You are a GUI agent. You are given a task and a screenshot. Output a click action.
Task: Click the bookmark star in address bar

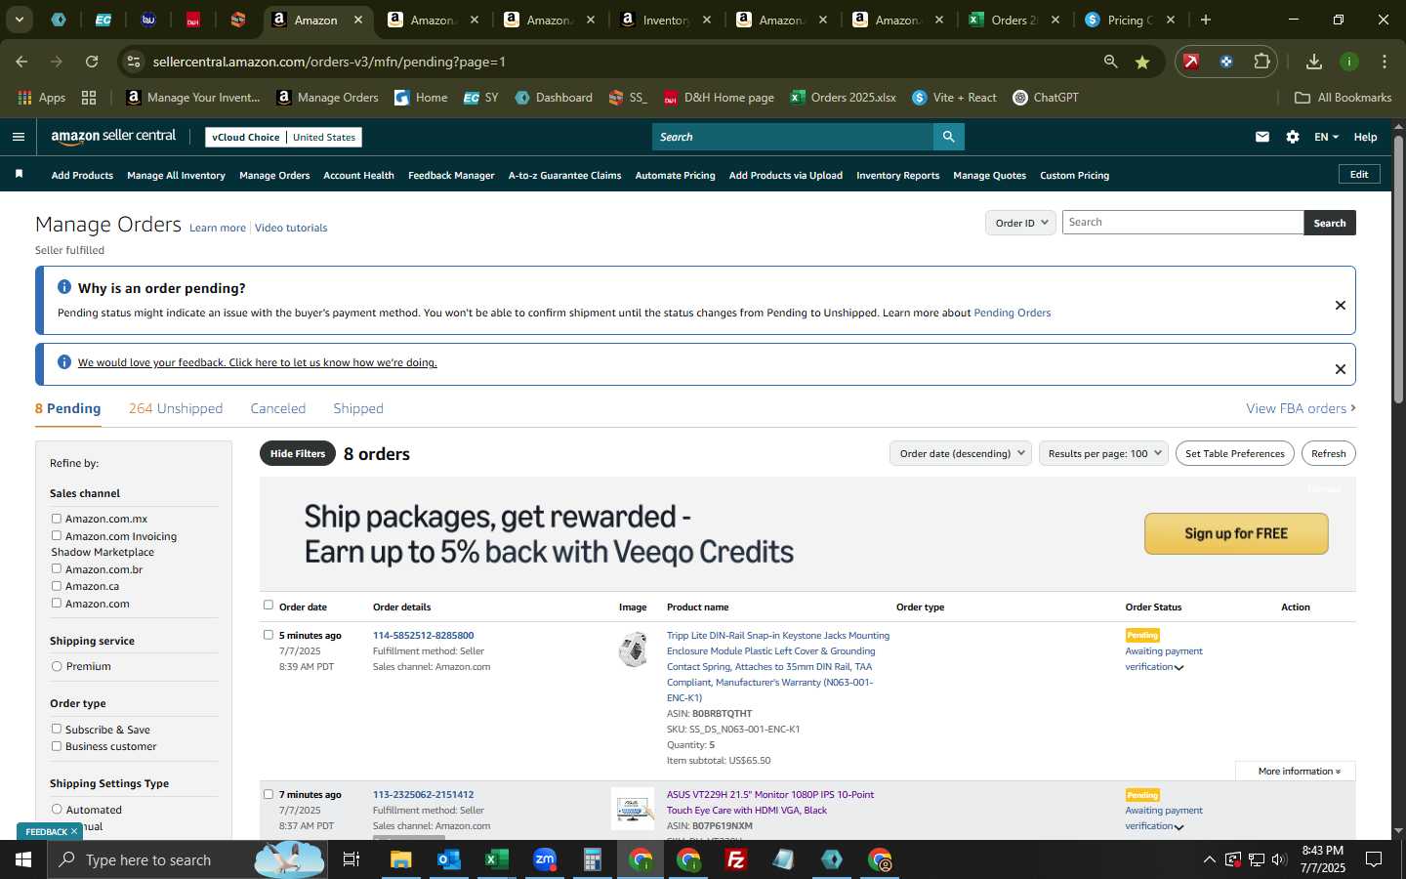tap(1141, 62)
